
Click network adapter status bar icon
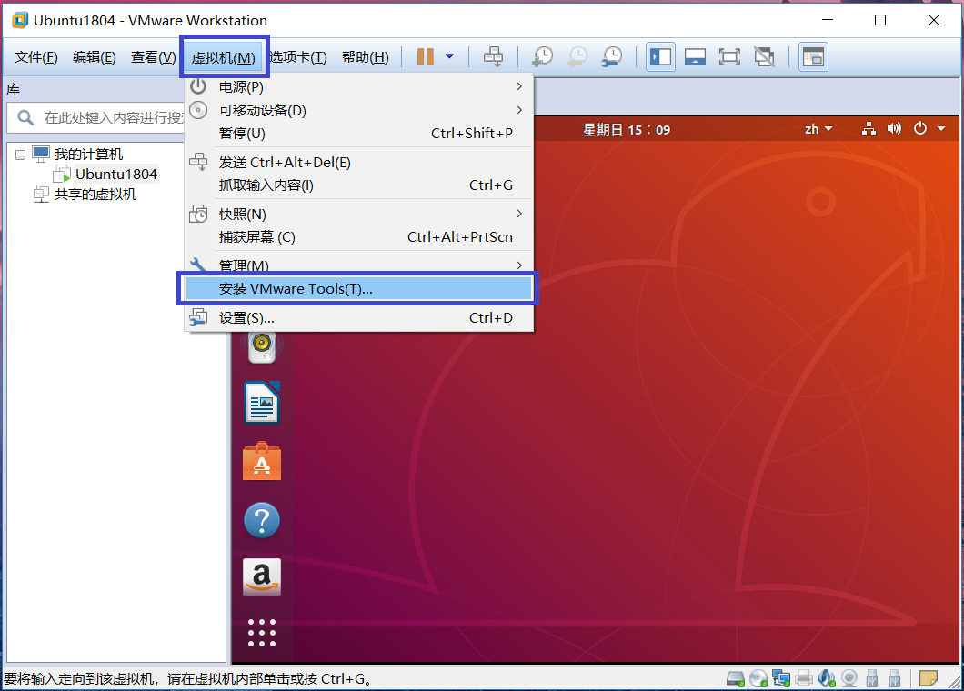click(x=781, y=678)
